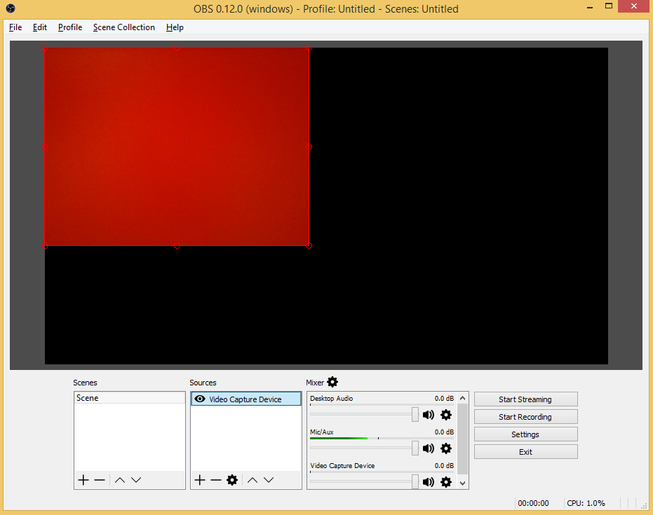Remove the selected source with minus icon
Image resolution: width=653 pixels, height=515 pixels.
point(216,480)
